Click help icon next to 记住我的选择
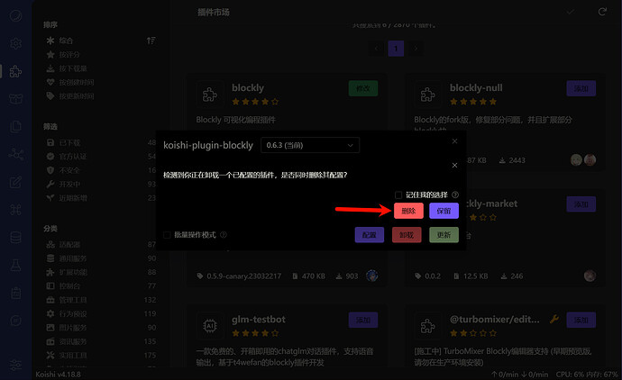Viewport: 622px width, 380px height. pos(455,195)
